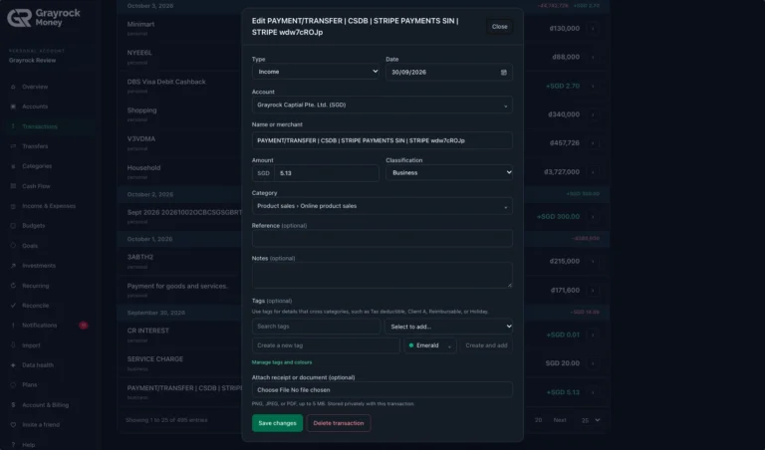Viewport: 765px width, 450px height.
Task: Click the Create and add tag button
Action: click(486, 345)
